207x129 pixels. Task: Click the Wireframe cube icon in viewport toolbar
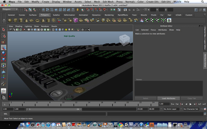(53, 30)
